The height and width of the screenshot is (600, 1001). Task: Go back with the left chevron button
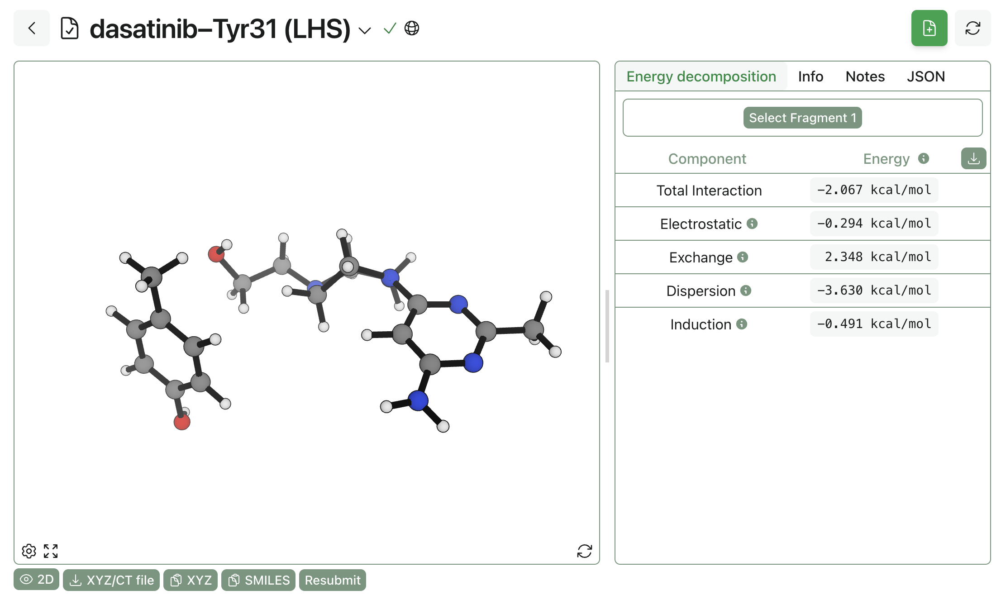[32, 28]
